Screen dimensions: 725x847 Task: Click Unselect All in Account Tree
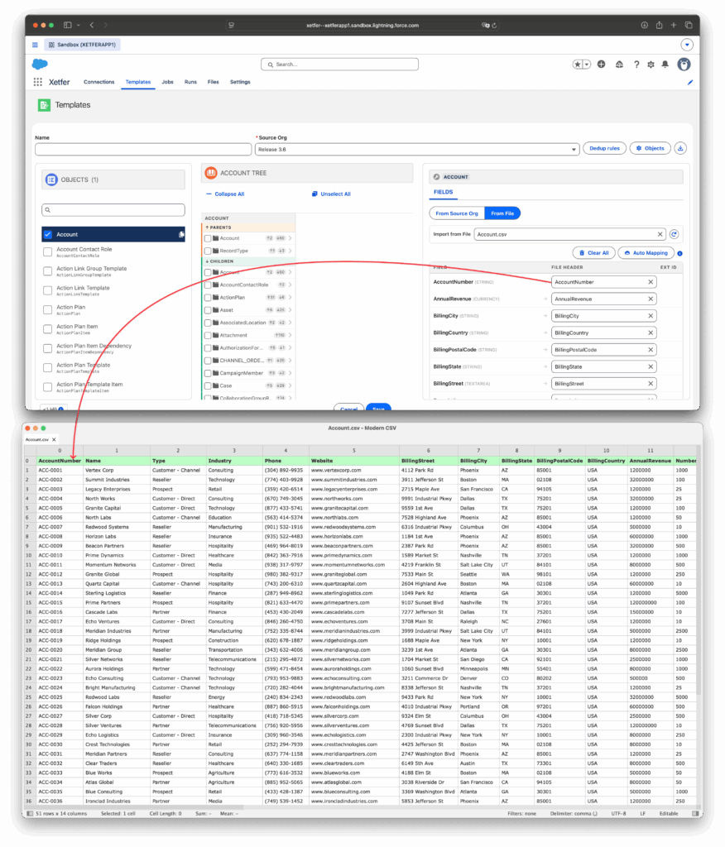(331, 194)
